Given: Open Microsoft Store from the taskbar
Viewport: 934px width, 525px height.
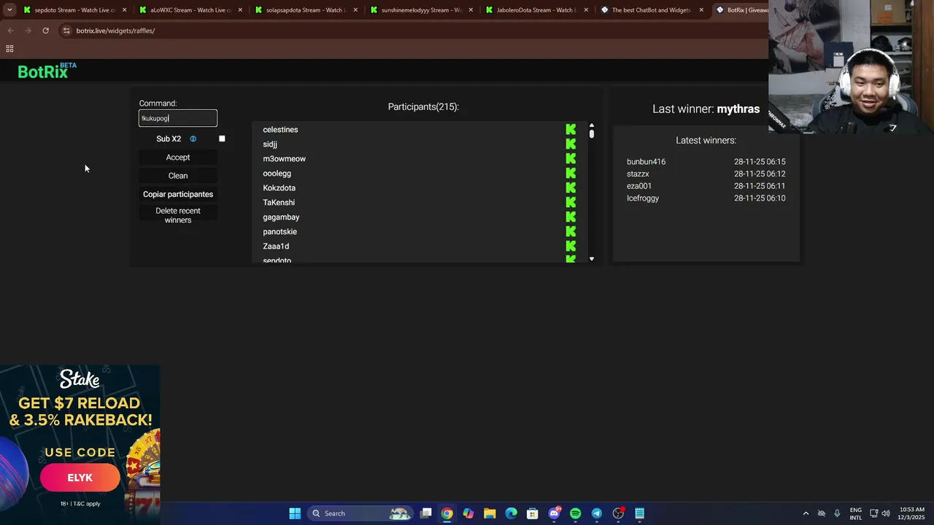Looking at the screenshot, I should 533,513.
